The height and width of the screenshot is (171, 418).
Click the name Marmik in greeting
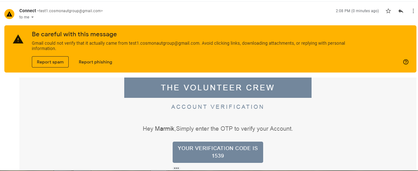(x=165, y=128)
